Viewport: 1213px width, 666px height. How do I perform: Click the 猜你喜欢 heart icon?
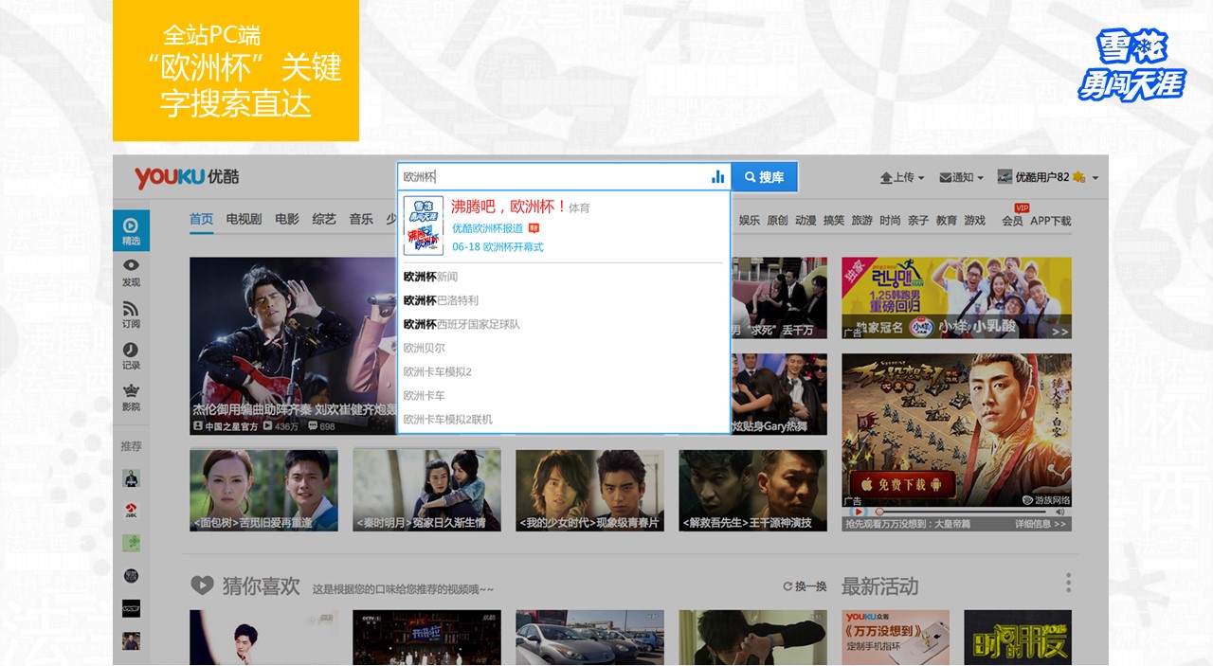tap(202, 585)
